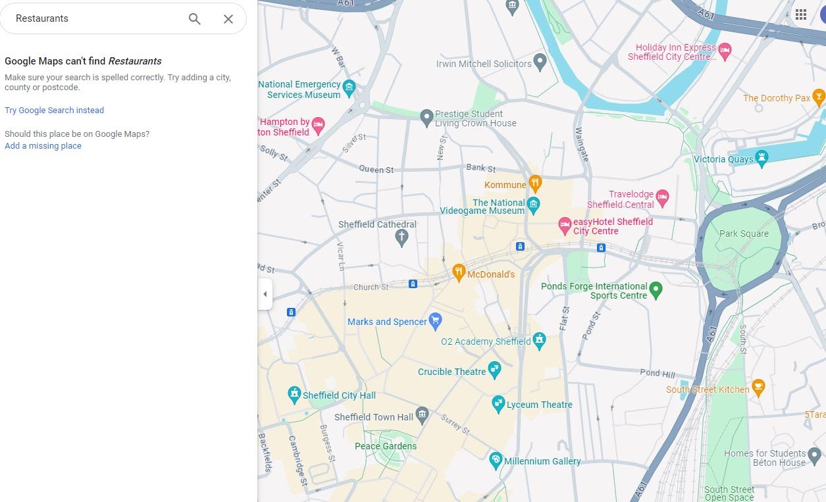Clear the search with X icon

coord(228,19)
